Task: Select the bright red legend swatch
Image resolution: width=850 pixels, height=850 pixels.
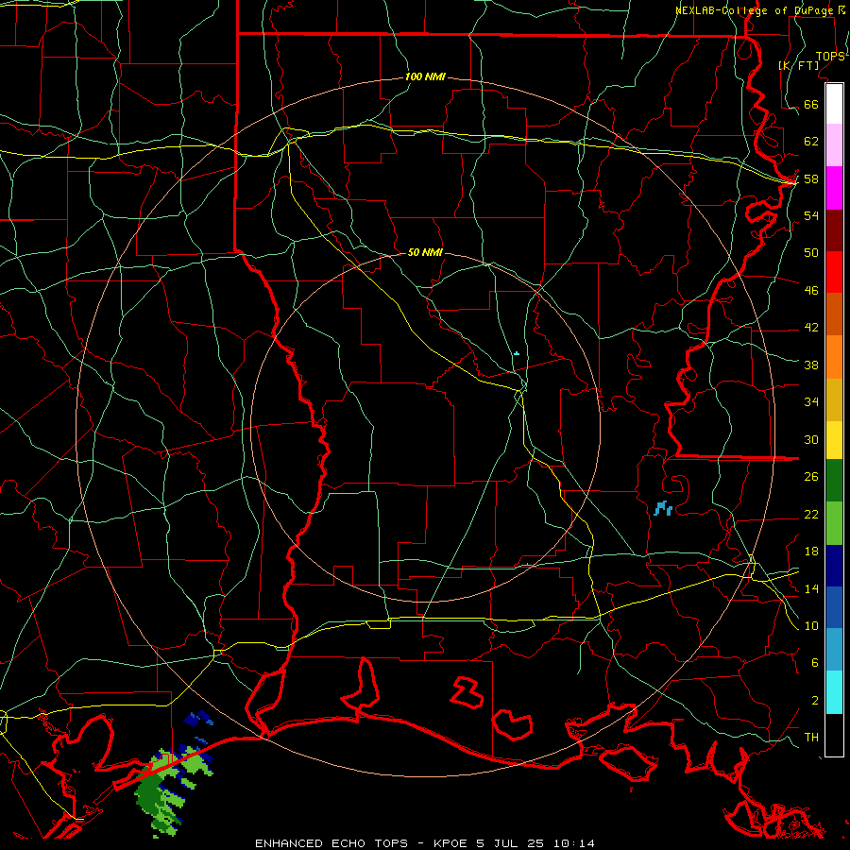Action: click(x=834, y=272)
